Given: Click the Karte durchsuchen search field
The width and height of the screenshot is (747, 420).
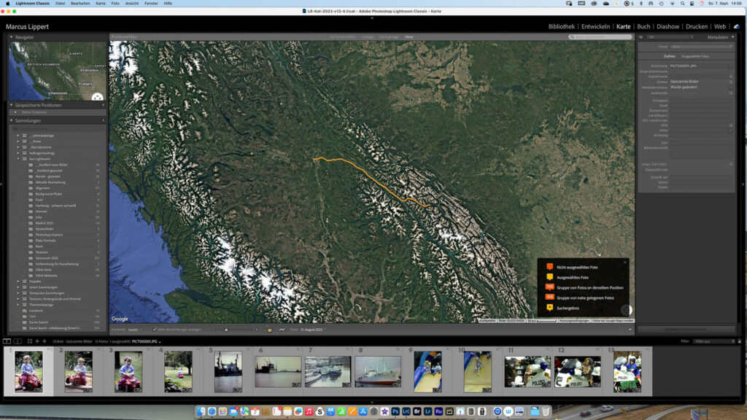Looking at the screenshot, I should 600,37.
